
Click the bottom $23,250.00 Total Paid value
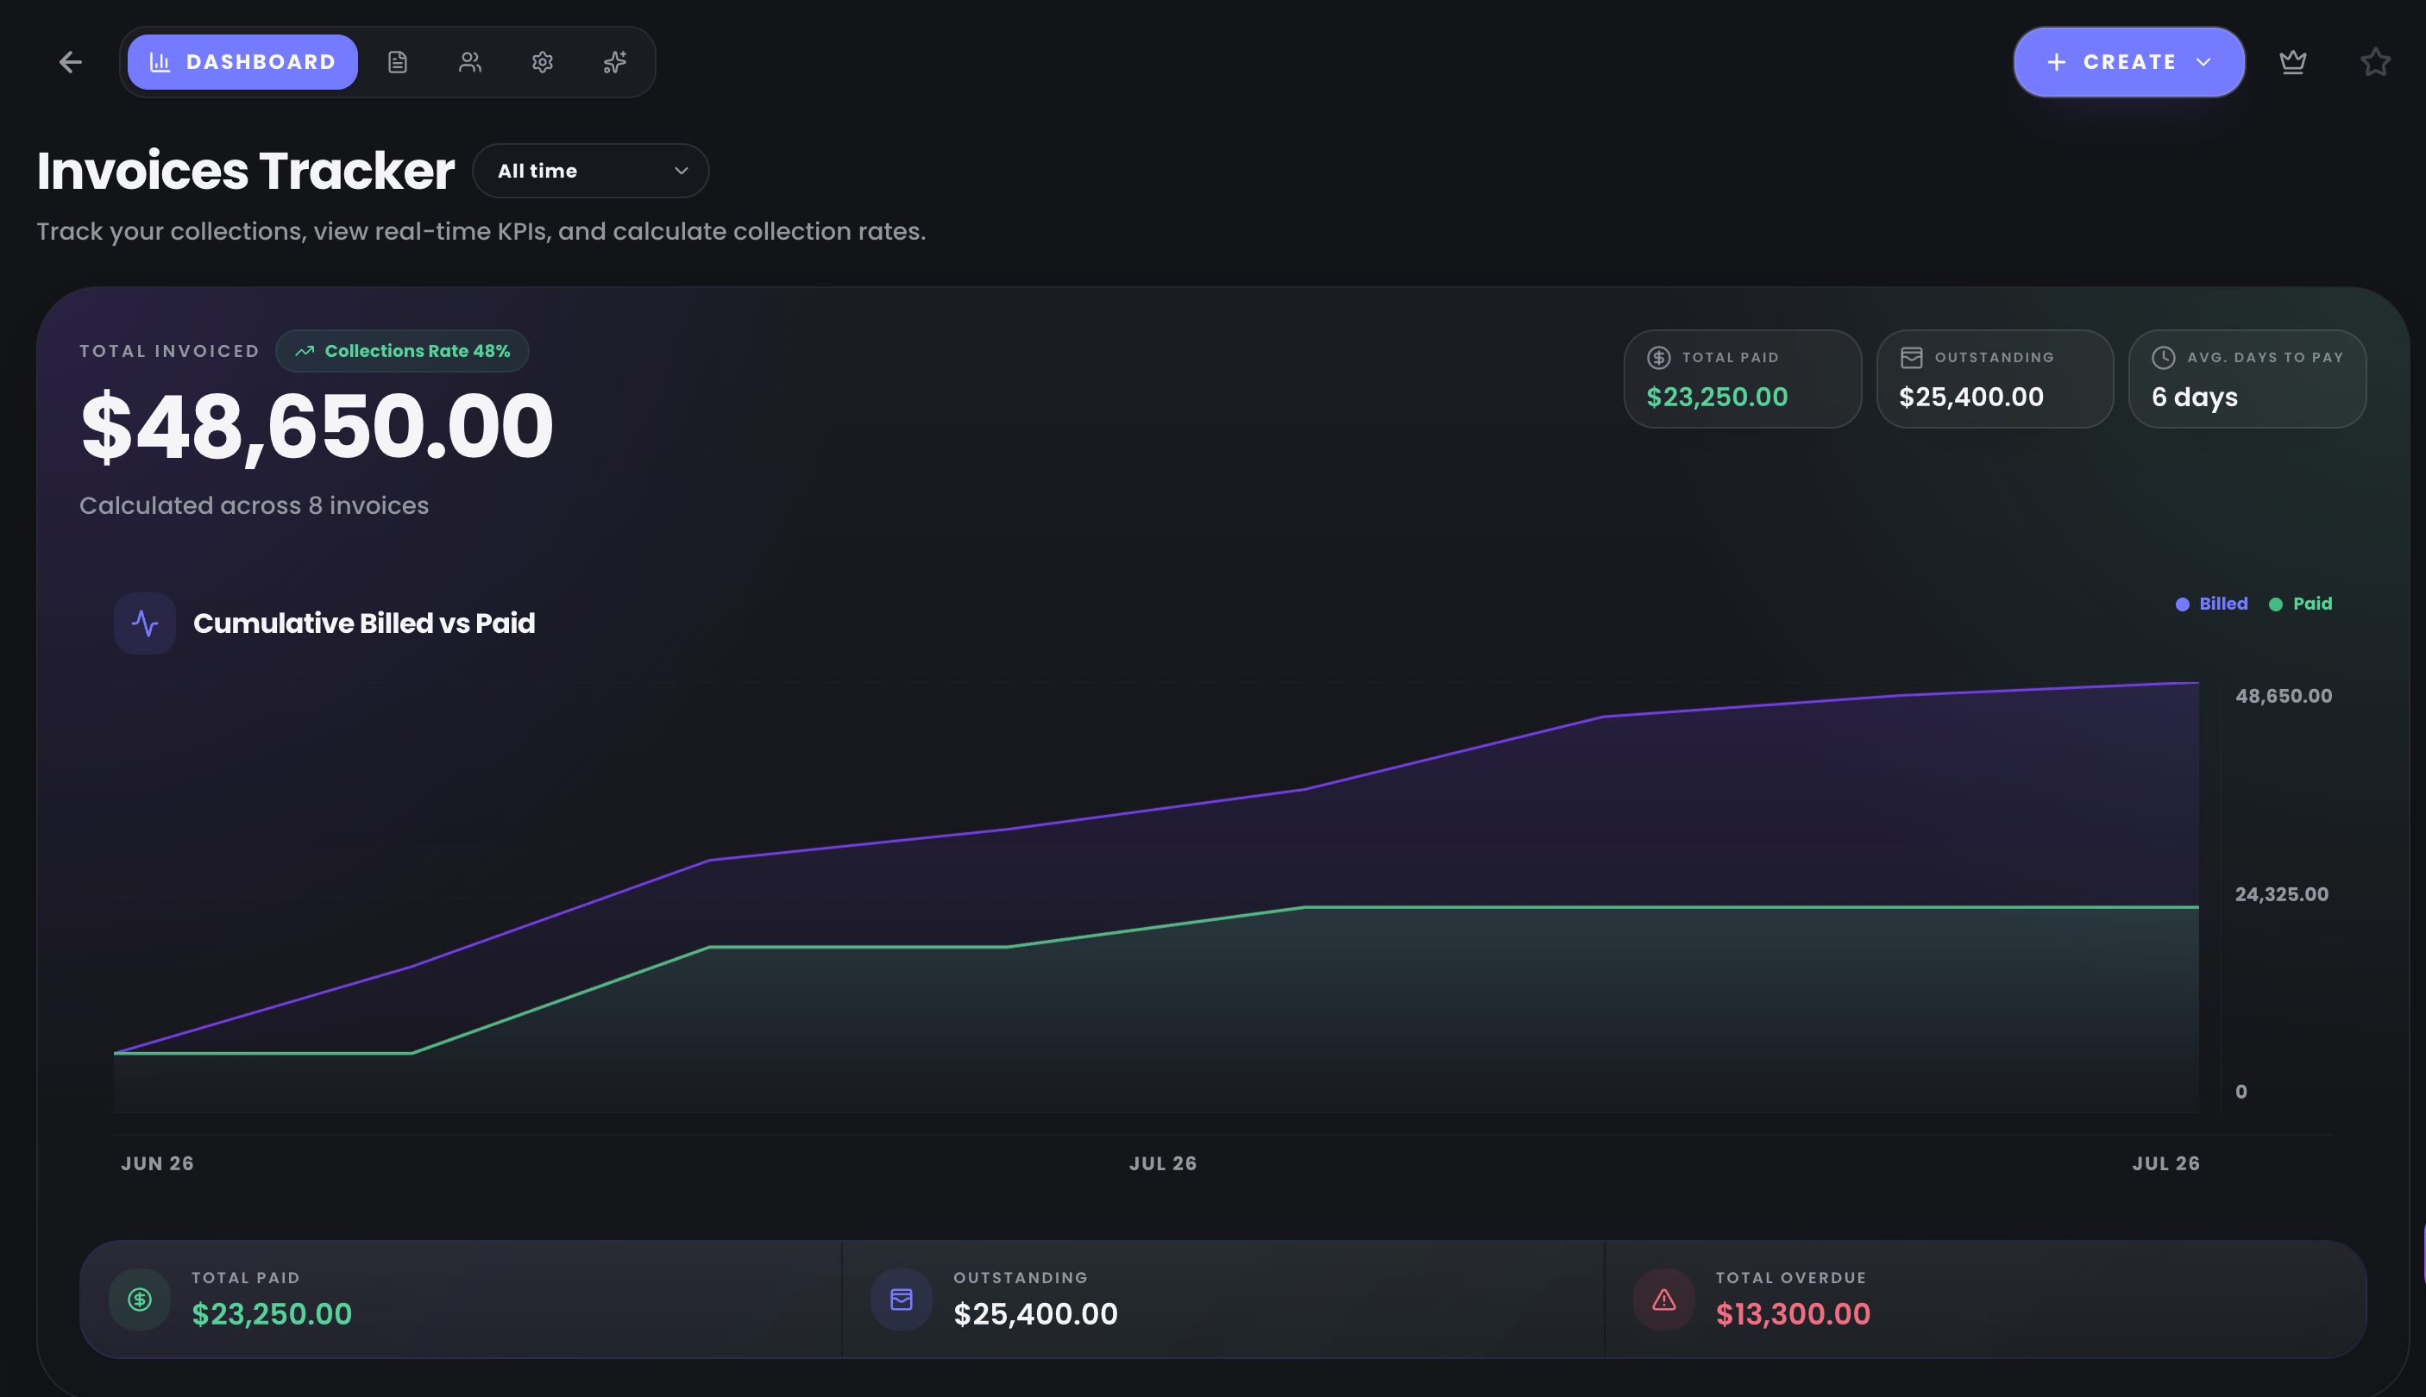(272, 1314)
